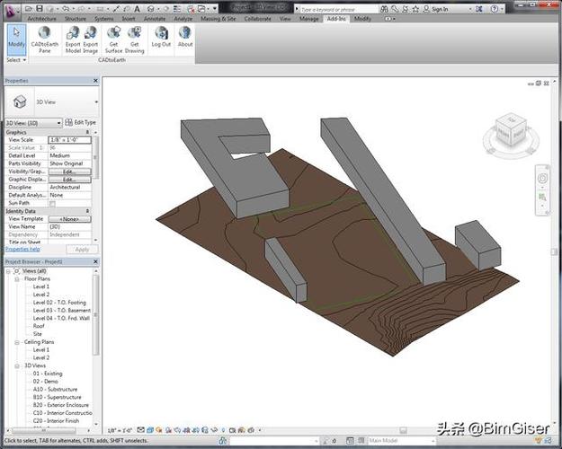Switch to the Architecture ribbon tab
The width and height of the screenshot is (562, 449).
(40, 18)
